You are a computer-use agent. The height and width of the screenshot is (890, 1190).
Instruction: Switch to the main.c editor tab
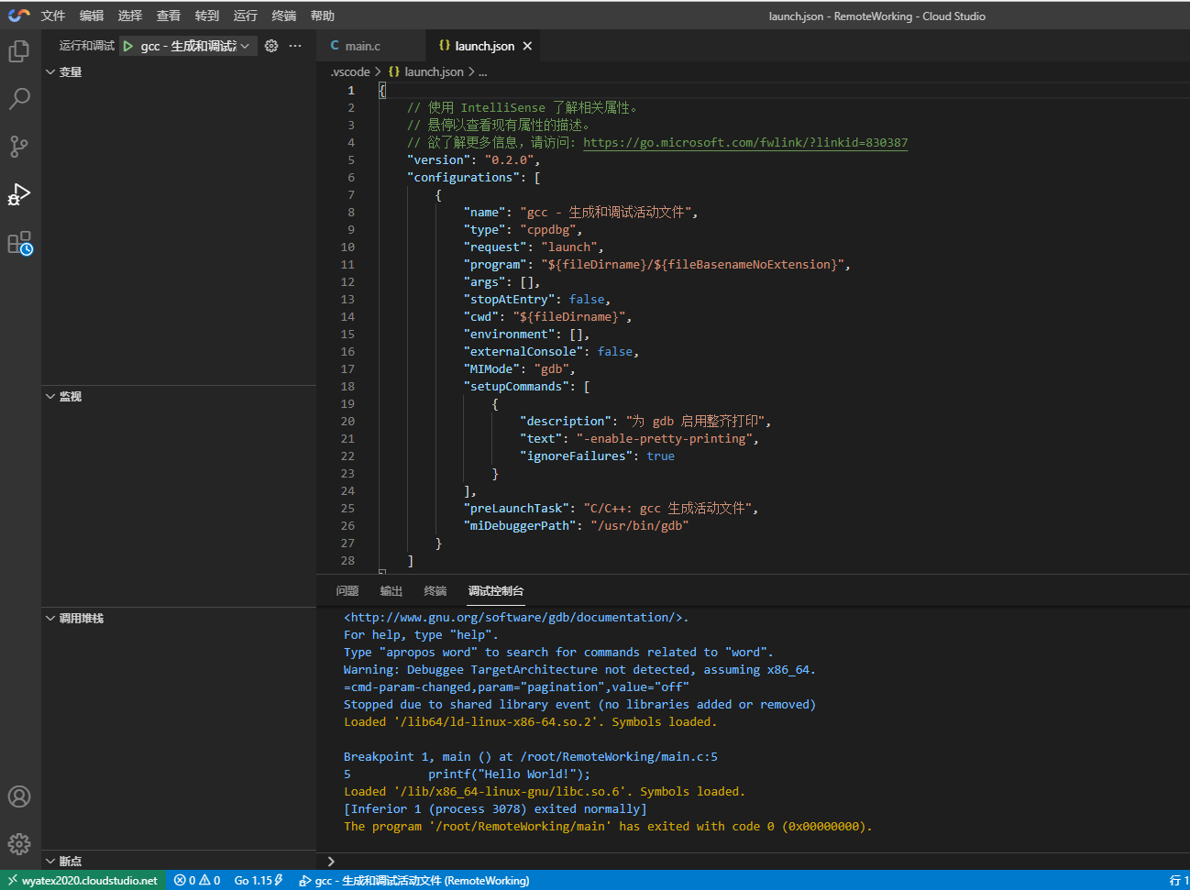click(x=361, y=46)
